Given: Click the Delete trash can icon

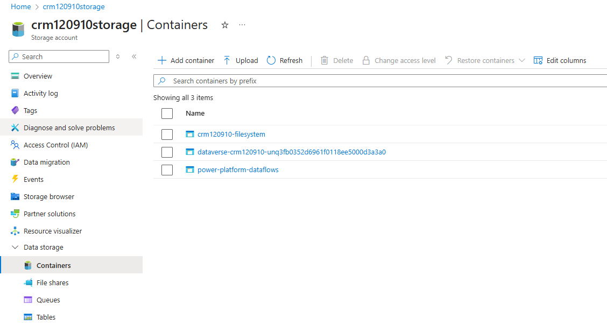Looking at the screenshot, I should (324, 60).
